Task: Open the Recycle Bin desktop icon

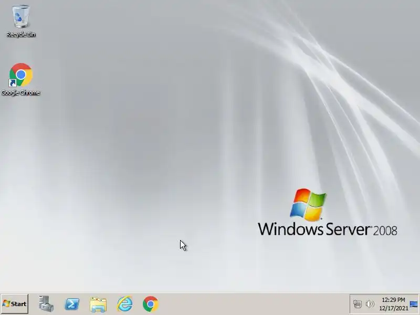Action: coord(20,21)
